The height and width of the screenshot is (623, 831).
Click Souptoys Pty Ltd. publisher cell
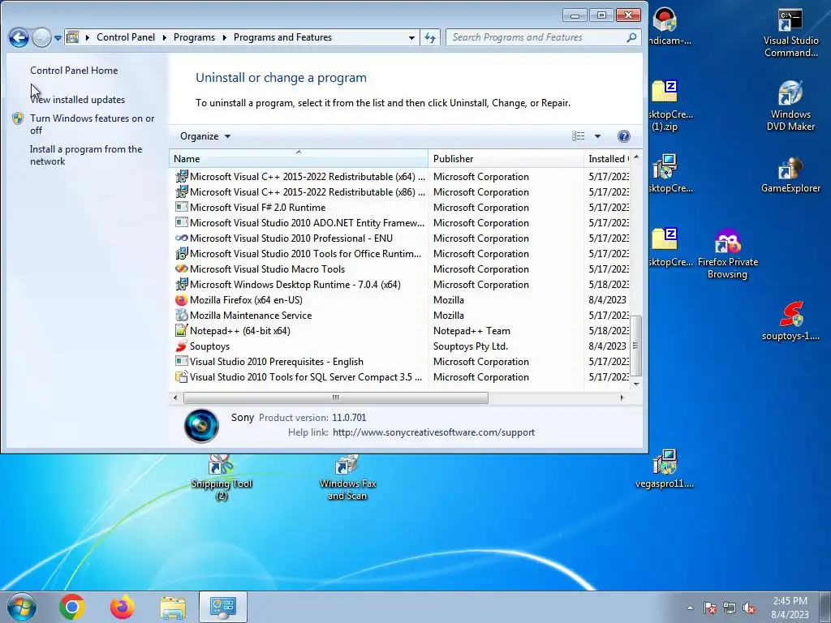471,346
